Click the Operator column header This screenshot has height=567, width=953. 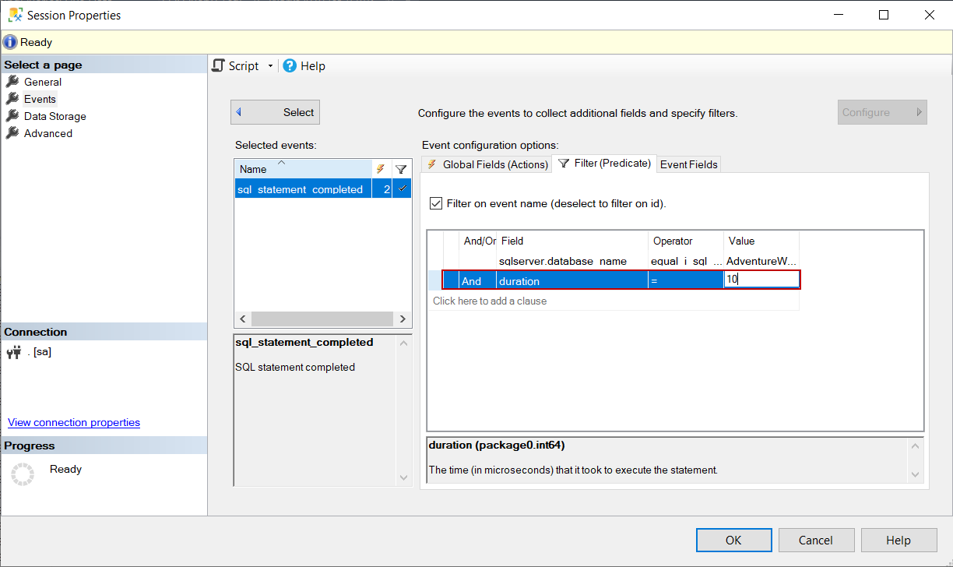click(686, 241)
